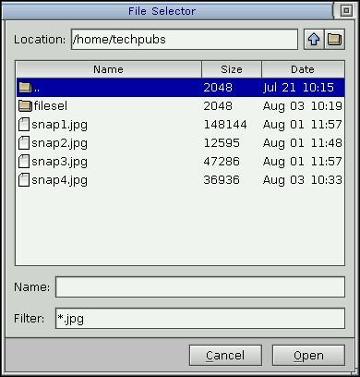Select the snap1.jpg file name

coord(59,125)
